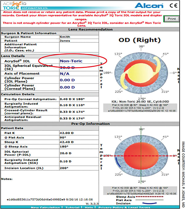Select the Steep K value '42.40 D'
Screen dimensions: 185x209
[x=66, y=142]
